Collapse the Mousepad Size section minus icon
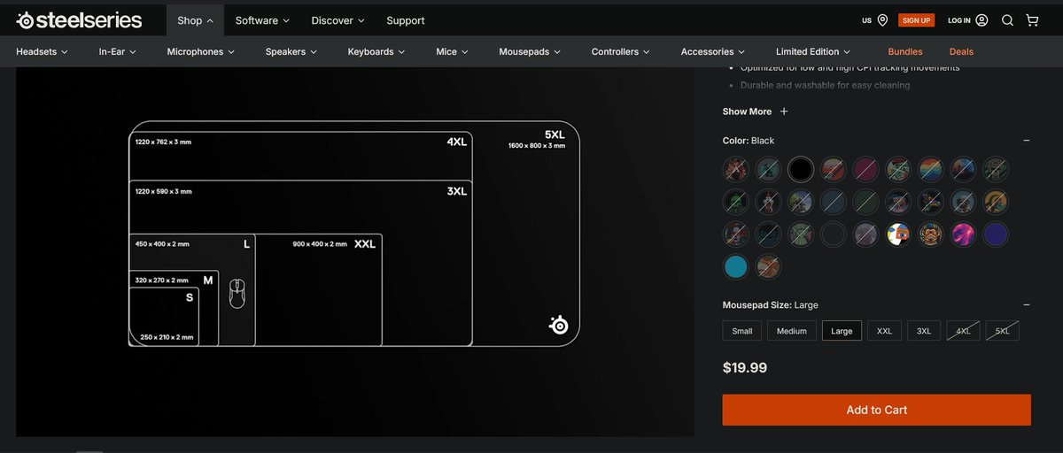This screenshot has width=1063, height=453. [x=1026, y=304]
